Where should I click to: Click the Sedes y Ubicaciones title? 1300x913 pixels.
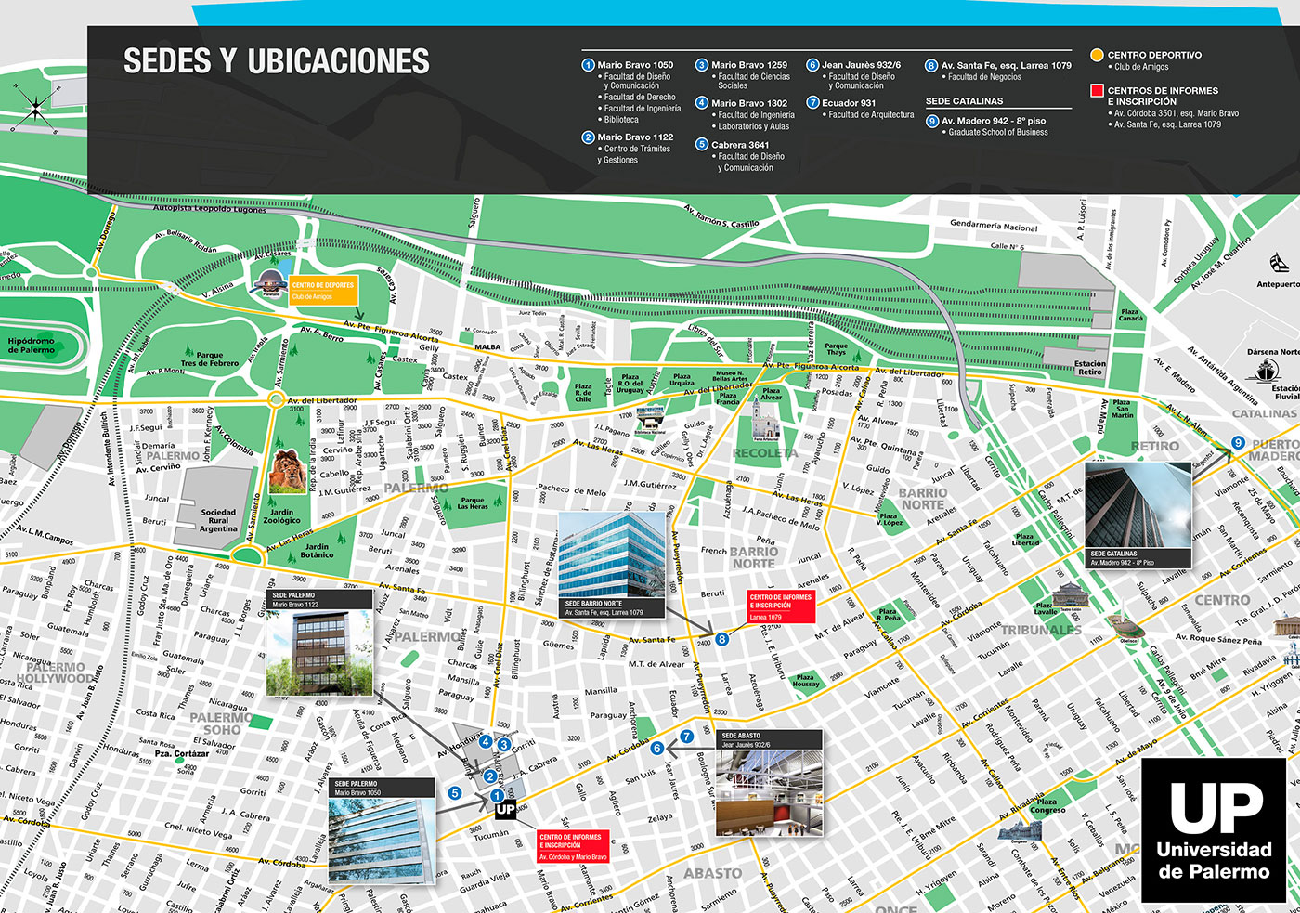click(x=277, y=61)
